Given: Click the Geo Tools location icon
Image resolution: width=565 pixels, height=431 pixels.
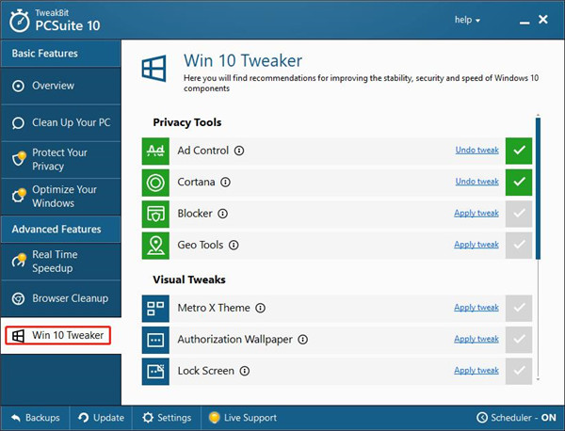Looking at the screenshot, I should [155, 245].
